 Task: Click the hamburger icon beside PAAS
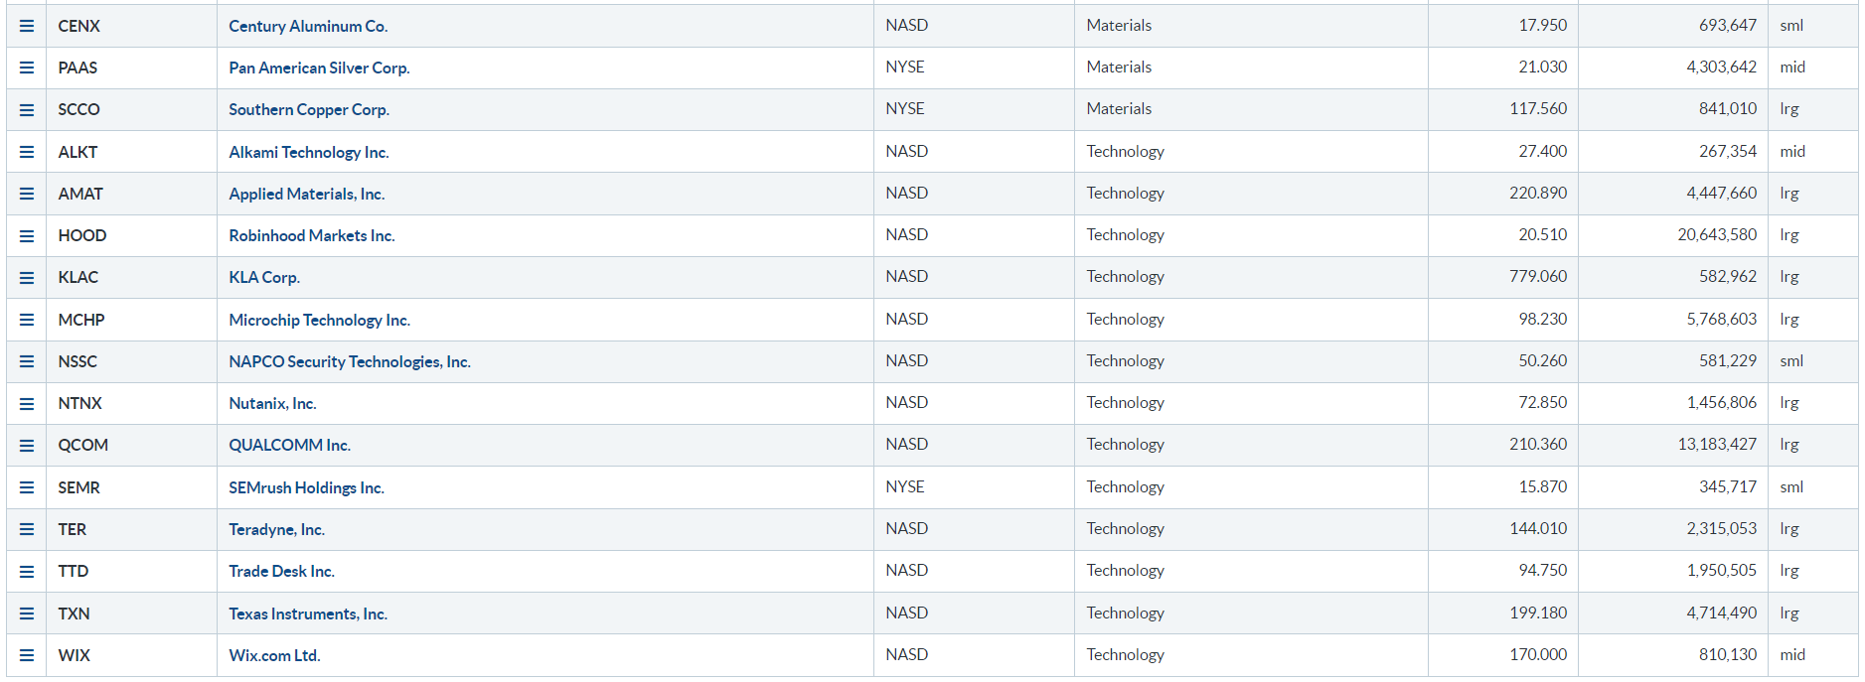pyautogui.click(x=27, y=68)
